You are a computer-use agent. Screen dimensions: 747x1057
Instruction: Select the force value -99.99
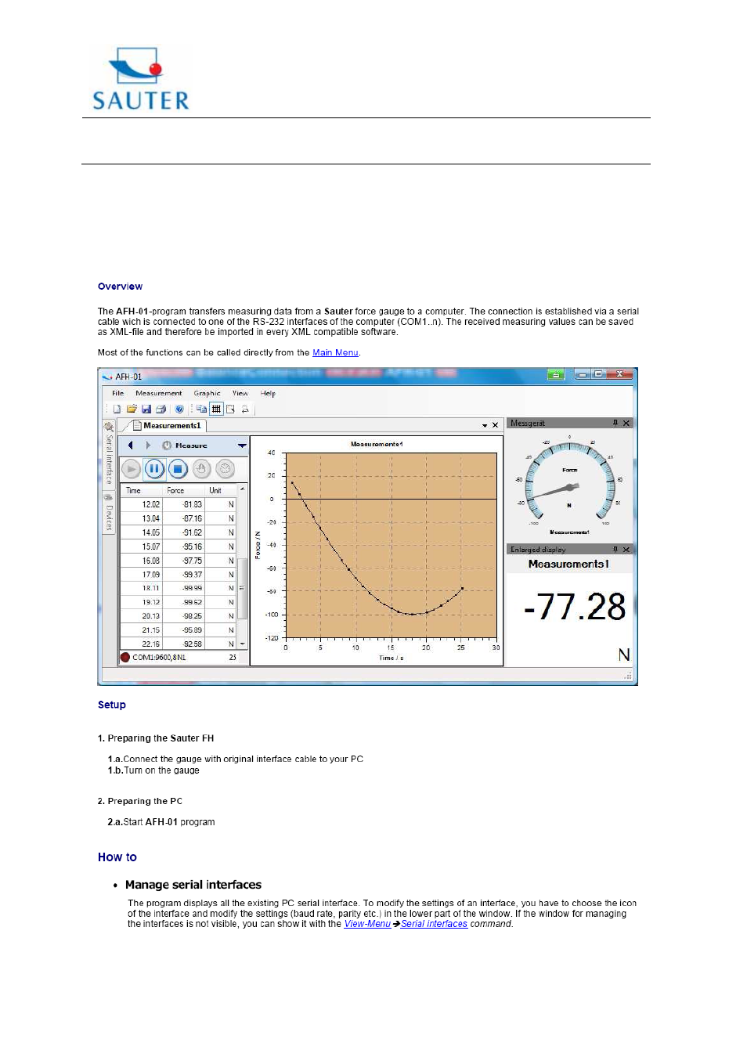tap(184, 588)
